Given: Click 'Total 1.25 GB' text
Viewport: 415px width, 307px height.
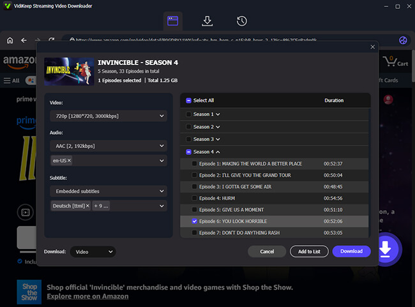Looking at the screenshot, I should (x=163, y=80).
